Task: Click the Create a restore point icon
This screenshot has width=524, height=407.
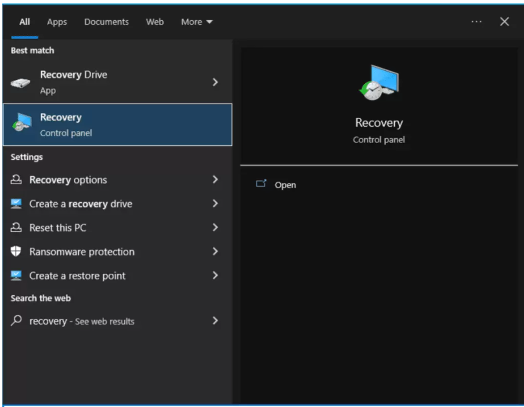Action: point(16,276)
